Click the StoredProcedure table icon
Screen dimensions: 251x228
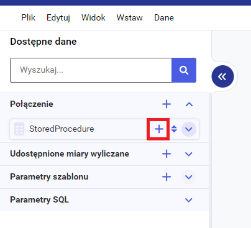coord(19,129)
